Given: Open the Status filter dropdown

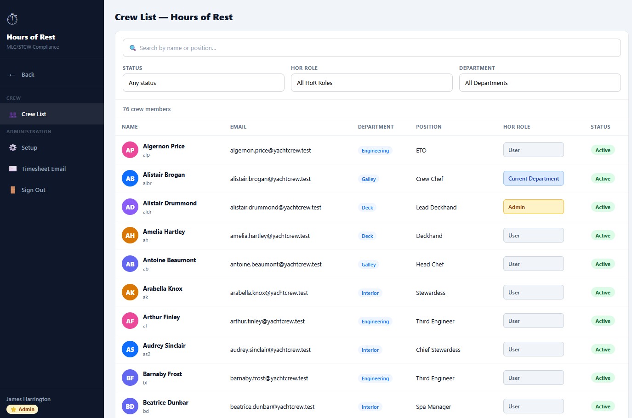Looking at the screenshot, I should point(204,83).
